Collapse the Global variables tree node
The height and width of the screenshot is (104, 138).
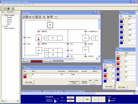point(3,15)
